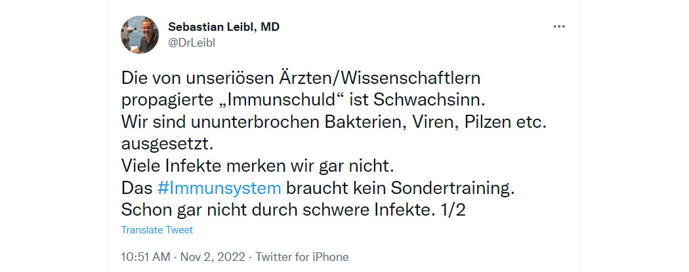Select the line mentioning Bakterien, Viren, Pilzen
The image size is (689, 272).
point(334,123)
